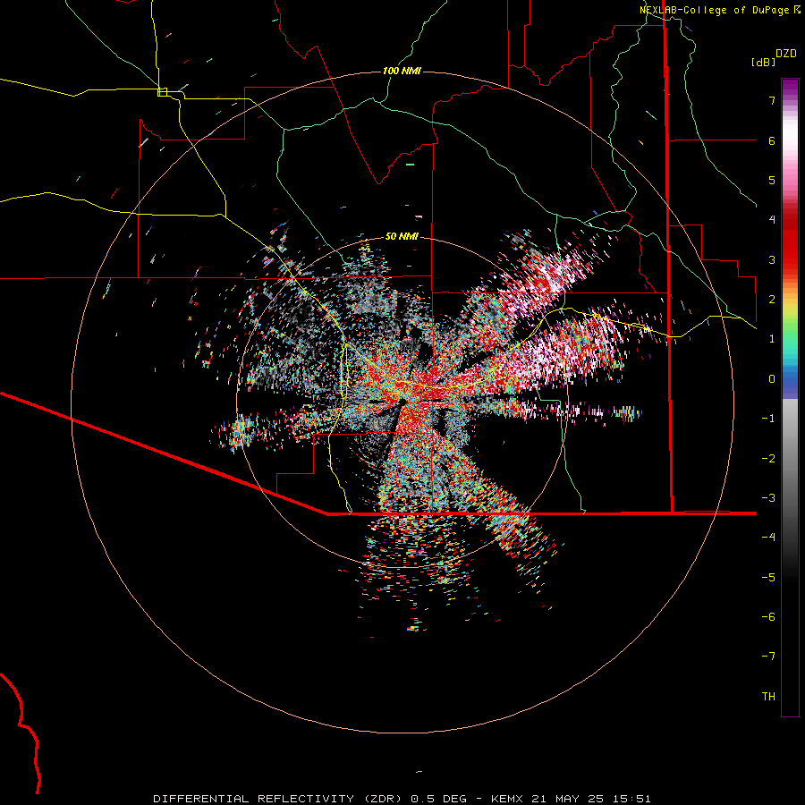Select the 3 value on the color scale

click(x=772, y=259)
